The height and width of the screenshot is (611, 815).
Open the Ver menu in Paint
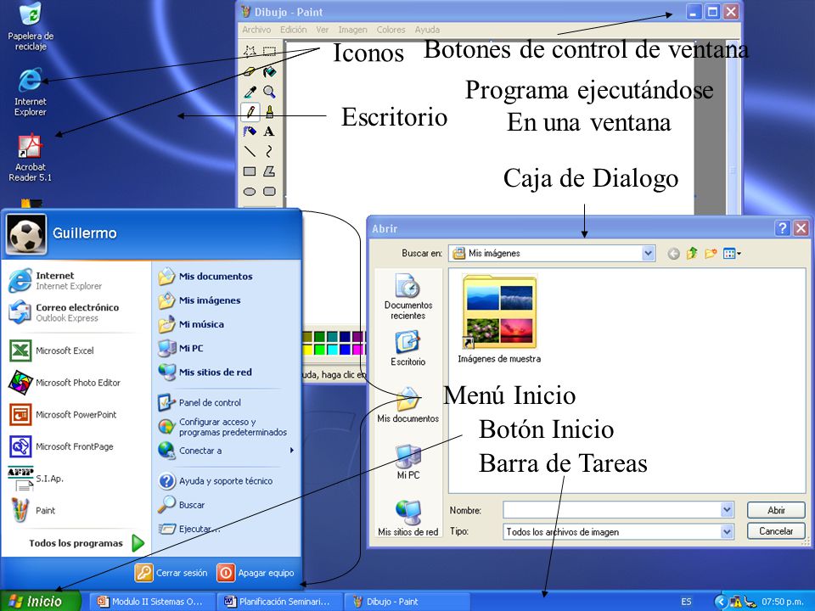click(x=323, y=30)
